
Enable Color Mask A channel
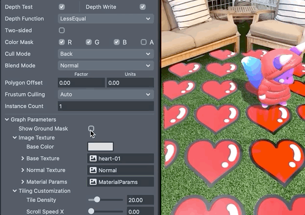tap(144, 42)
